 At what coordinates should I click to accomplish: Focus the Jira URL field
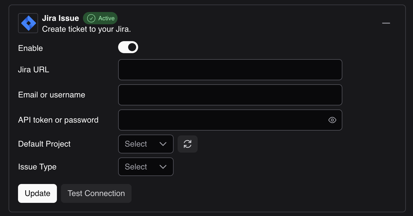coord(230,70)
